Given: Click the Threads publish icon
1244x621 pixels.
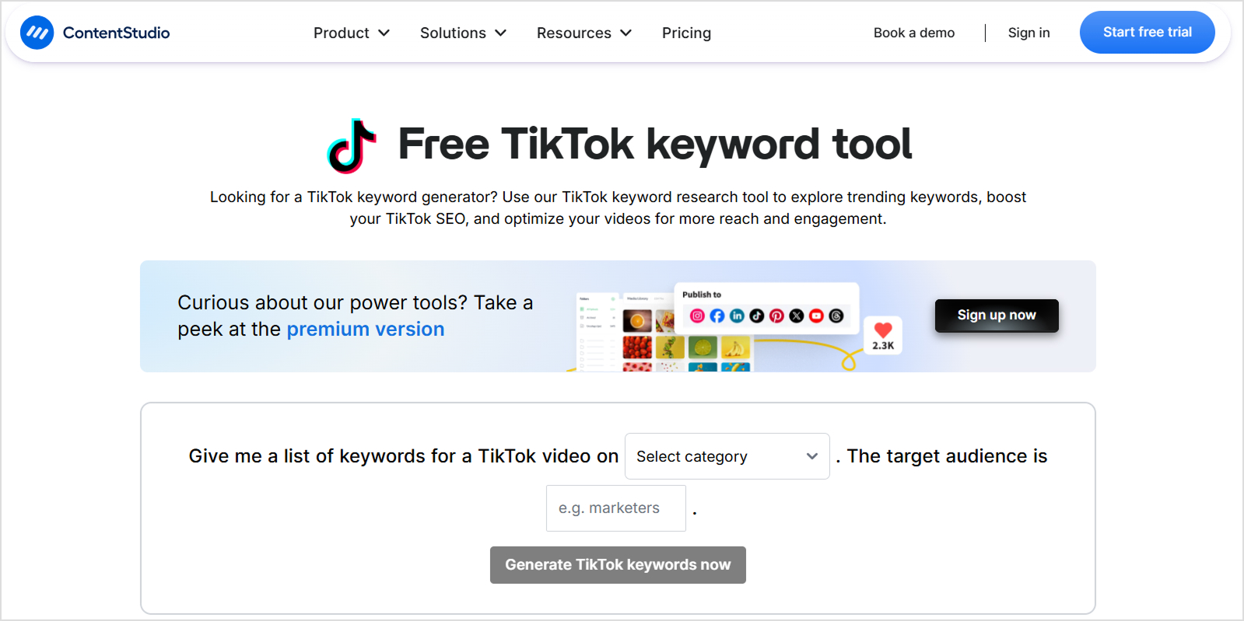Looking at the screenshot, I should pos(835,316).
